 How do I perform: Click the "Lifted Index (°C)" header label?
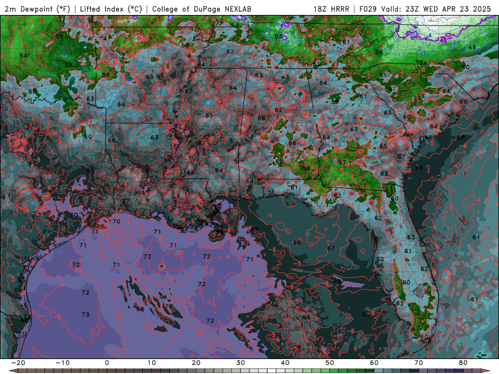click(111, 9)
